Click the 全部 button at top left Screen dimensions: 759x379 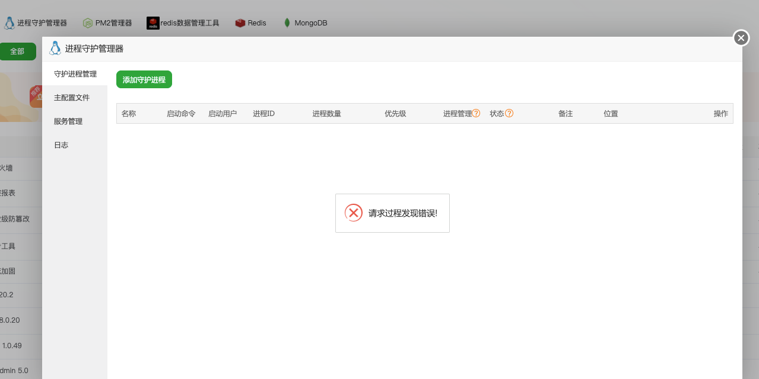[x=18, y=52]
